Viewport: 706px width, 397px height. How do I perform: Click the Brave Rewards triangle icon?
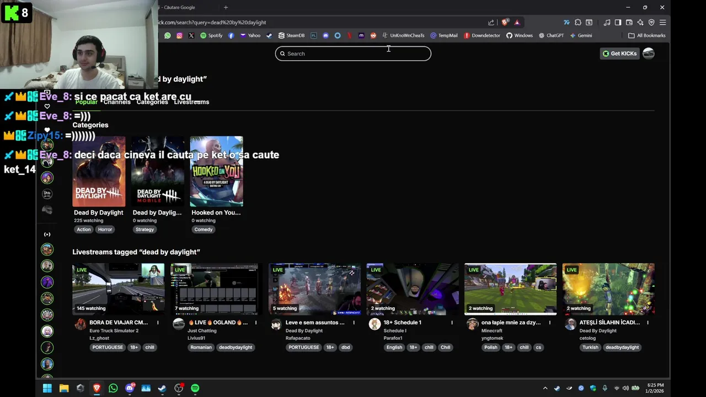pos(517,23)
